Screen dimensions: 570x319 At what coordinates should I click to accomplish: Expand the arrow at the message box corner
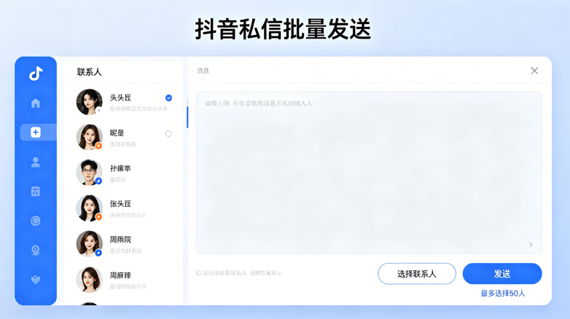coord(531,245)
